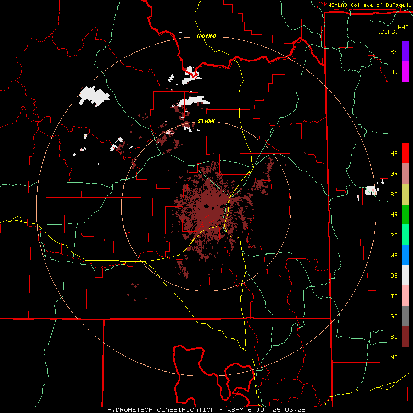413x413 pixels.
Task: Select the BD yellow legend block
Action: pyautogui.click(x=405, y=194)
